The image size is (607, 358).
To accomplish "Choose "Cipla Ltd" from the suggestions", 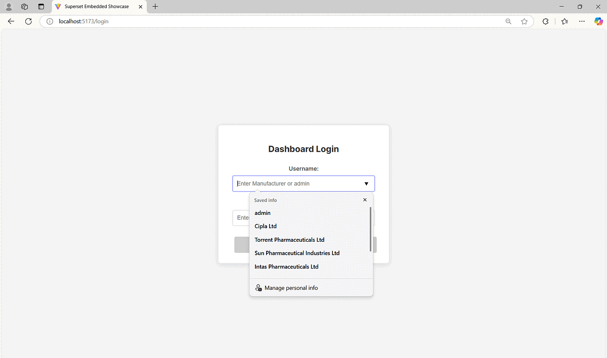I will click(x=266, y=226).
